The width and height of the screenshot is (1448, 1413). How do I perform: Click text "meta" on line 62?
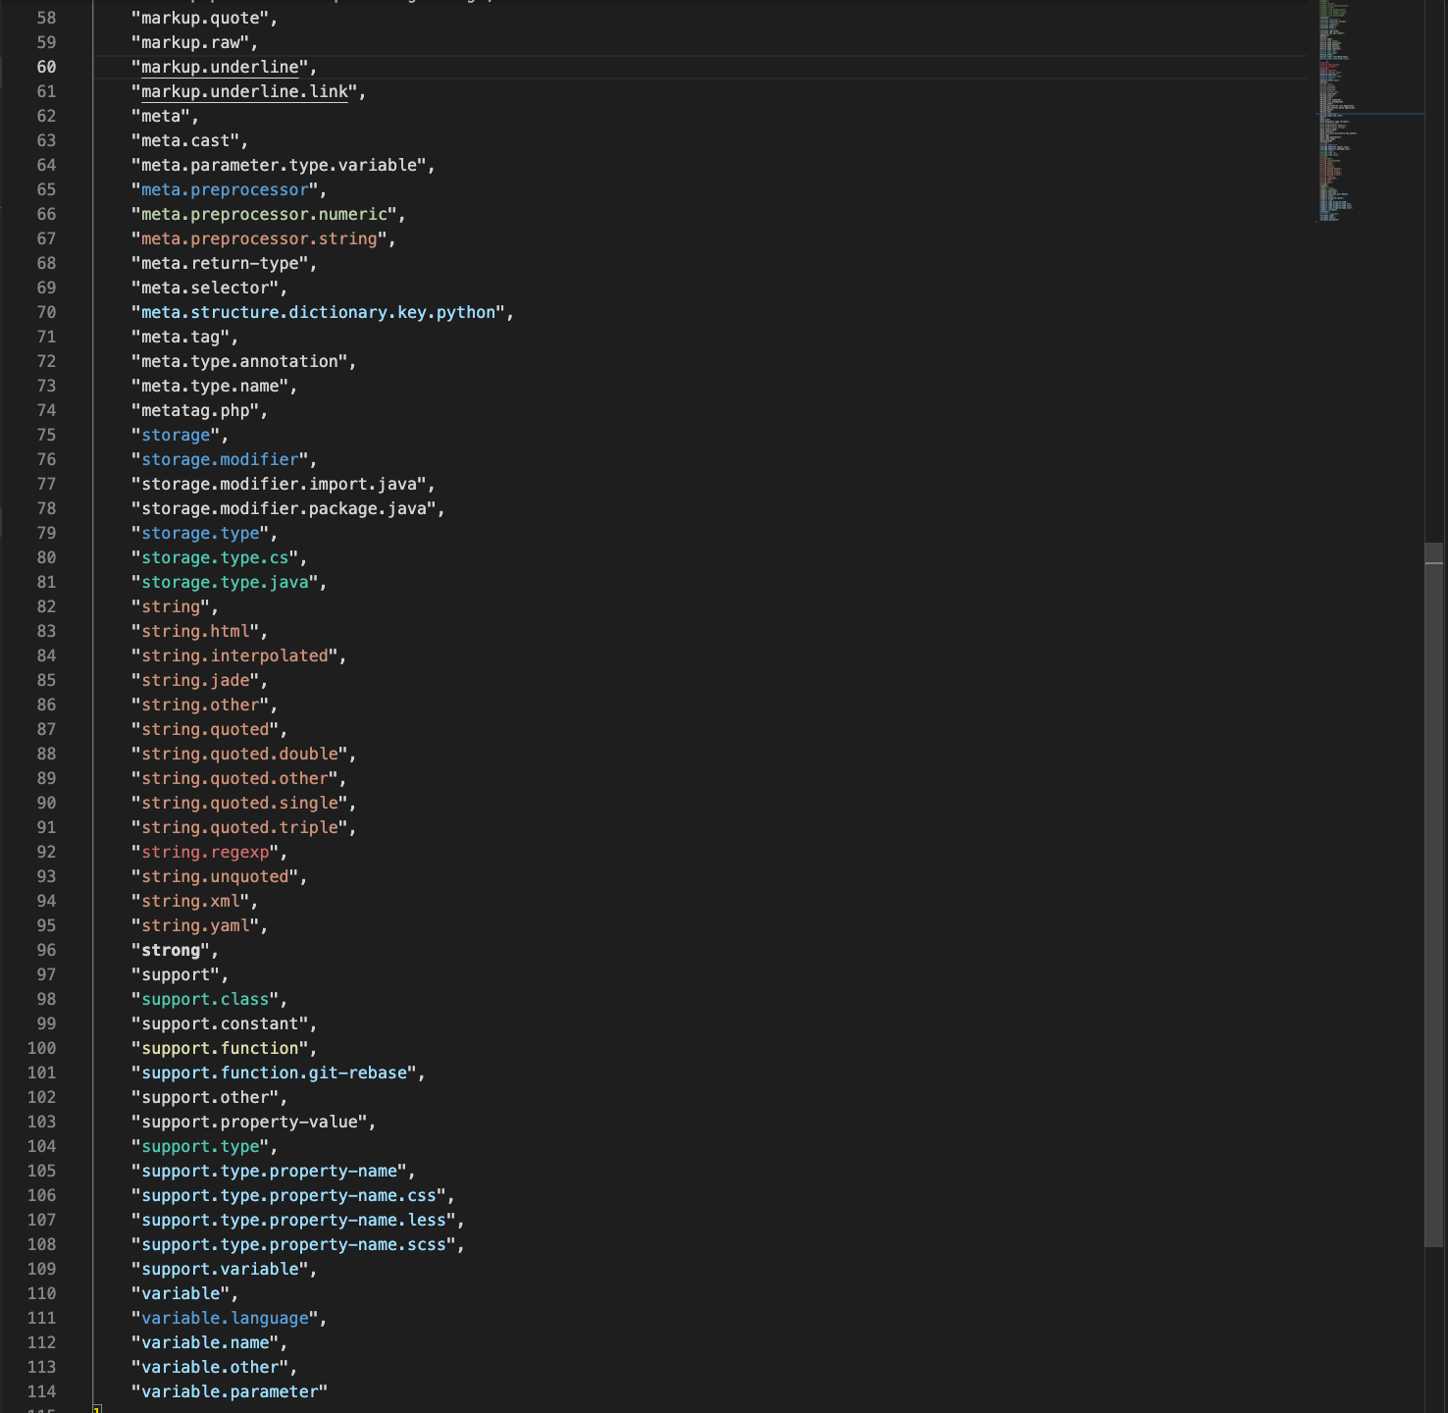(161, 116)
